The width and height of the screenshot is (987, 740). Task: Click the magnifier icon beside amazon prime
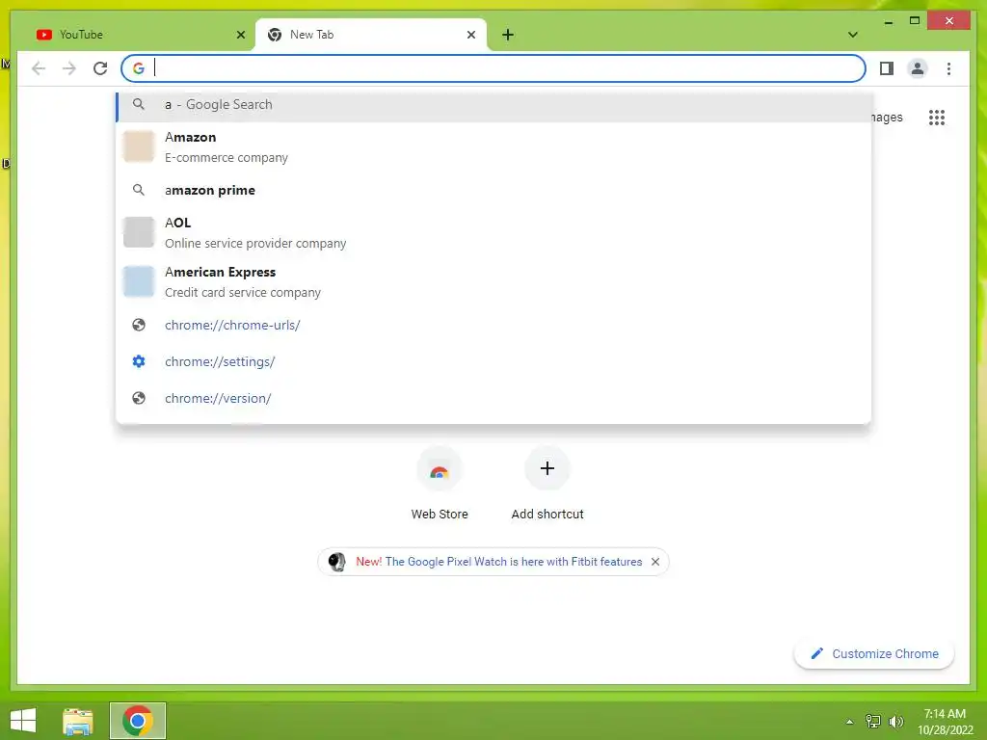[139, 190]
